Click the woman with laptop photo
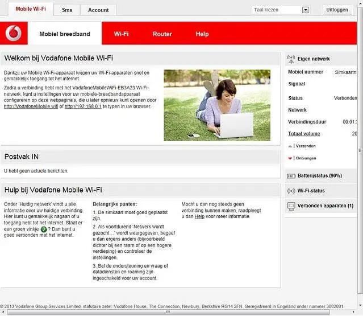This screenshot has width=363, height=316. coord(217,105)
